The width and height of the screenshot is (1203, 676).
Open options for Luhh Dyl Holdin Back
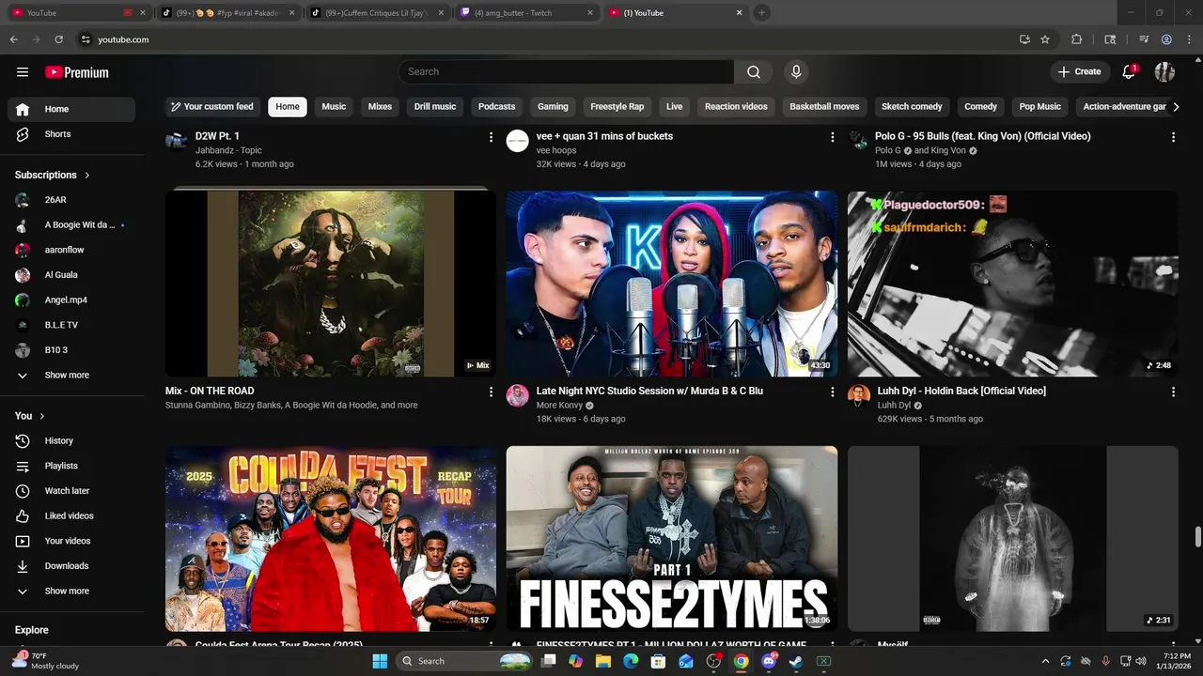tap(1173, 392)
